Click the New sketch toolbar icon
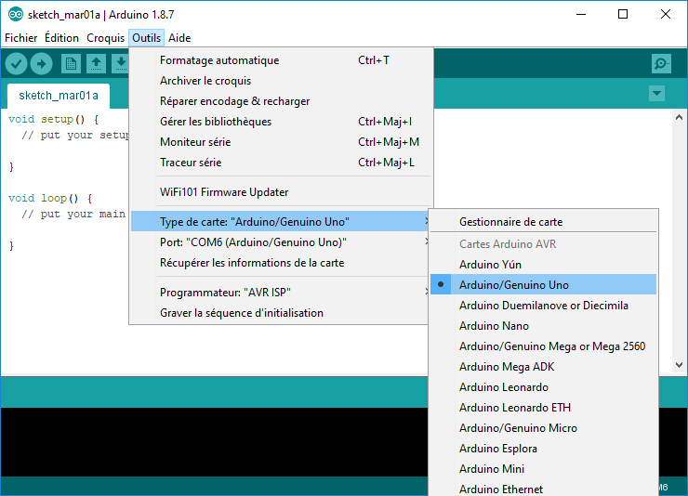 point(71,64)
